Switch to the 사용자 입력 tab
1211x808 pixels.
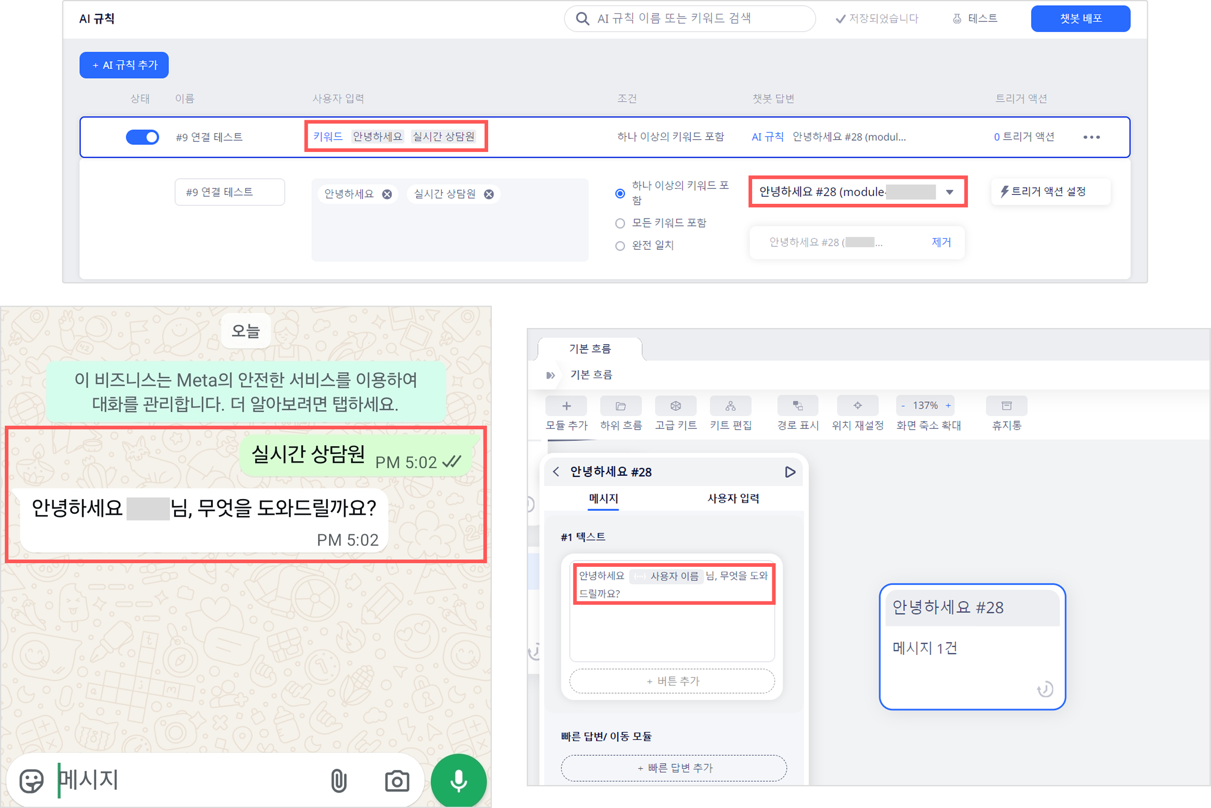click(733, 498)
